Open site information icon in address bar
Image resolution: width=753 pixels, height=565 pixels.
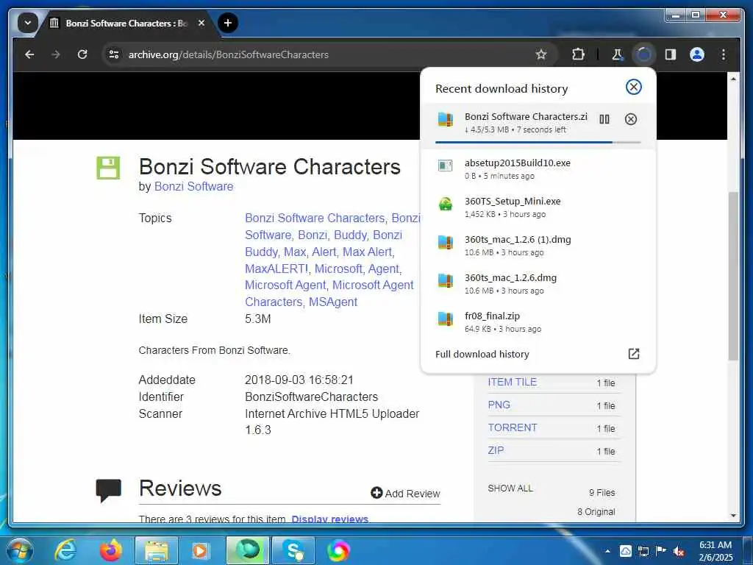click(114, 54)
